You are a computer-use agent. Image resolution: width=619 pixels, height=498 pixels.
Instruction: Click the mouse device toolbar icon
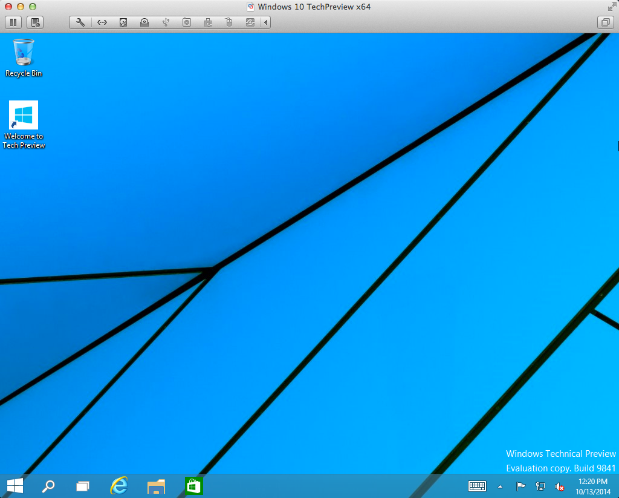point(229,22)
